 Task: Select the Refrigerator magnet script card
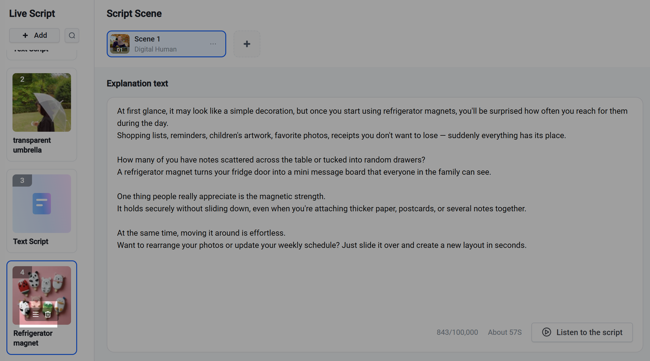click(42, 307)
